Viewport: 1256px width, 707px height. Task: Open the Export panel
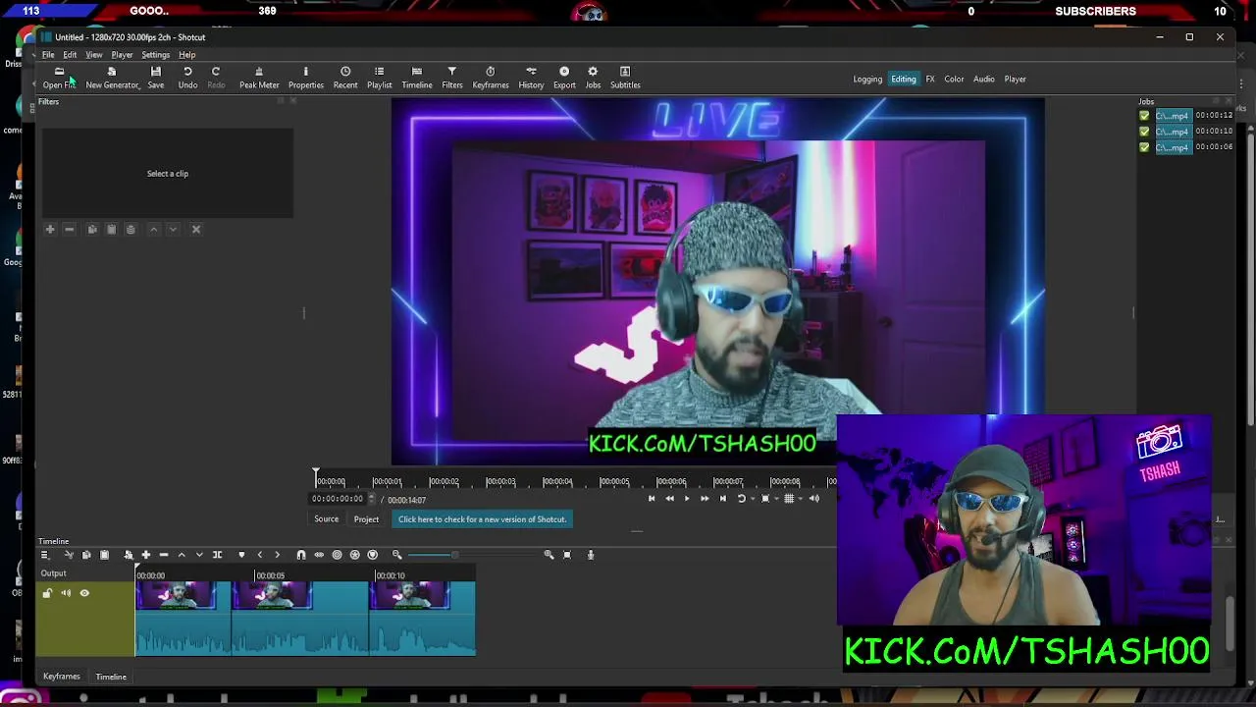[564, 78]
